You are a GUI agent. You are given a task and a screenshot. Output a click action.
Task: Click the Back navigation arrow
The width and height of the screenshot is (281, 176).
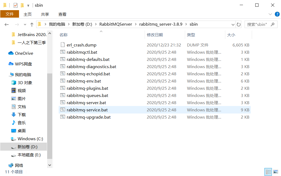click(6, 24)
